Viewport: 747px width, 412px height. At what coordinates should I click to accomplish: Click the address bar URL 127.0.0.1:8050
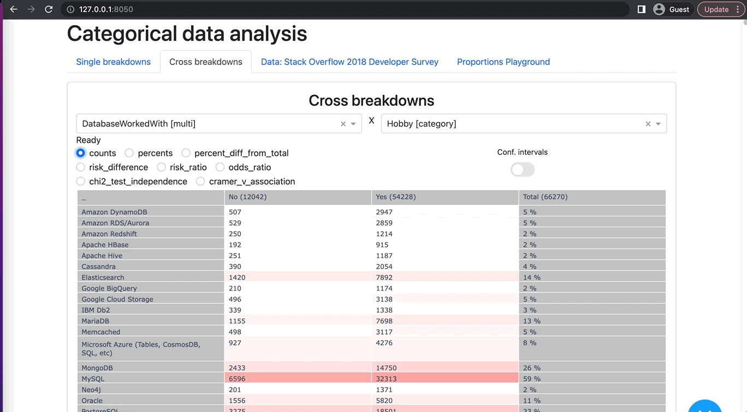(x=106, y=9)
